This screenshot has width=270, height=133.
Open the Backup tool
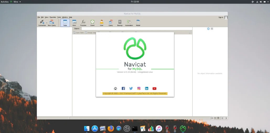[120, 23]
